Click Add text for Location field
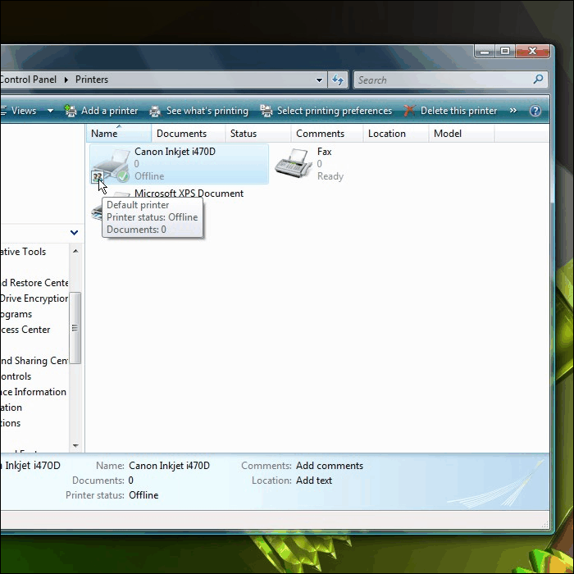Viewport: 574px width, 574px height. click(x=313, y=481)
